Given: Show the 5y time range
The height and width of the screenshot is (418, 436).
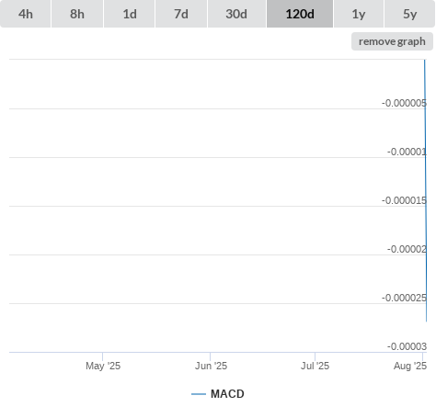Looking at the screenshot, I should (x=409, y=14).
